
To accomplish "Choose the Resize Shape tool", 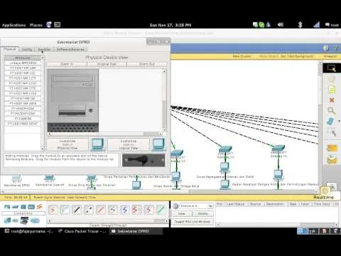I will point(332,132).
